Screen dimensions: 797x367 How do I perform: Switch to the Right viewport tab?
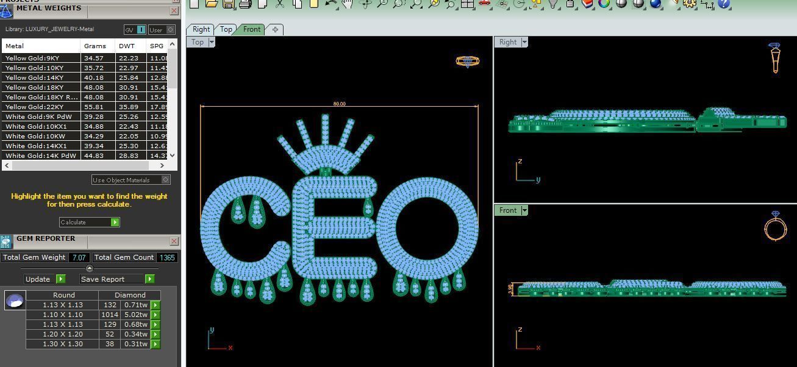pos(201,29)
